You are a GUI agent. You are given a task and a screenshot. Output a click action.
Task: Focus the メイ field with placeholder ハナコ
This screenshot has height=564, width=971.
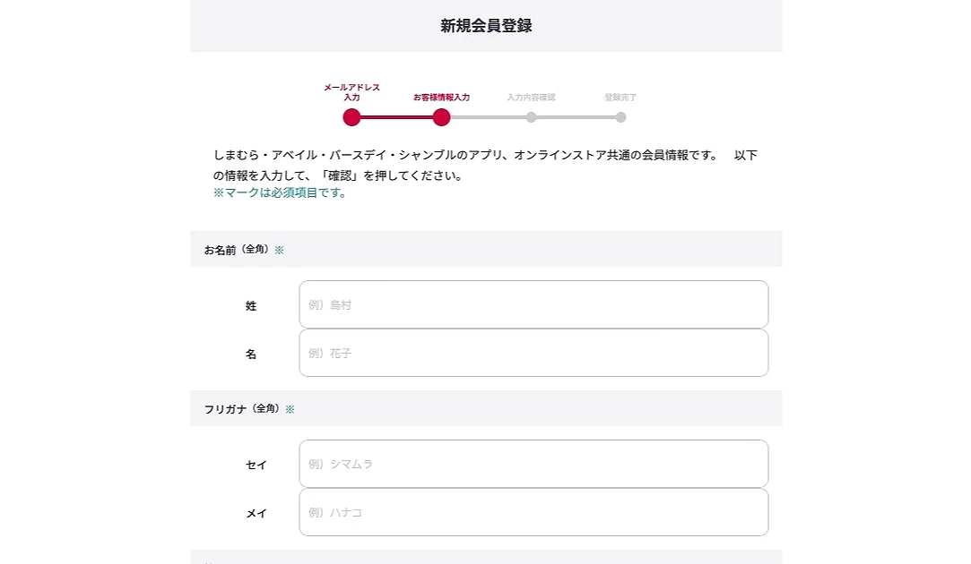(x=533, y=512)
